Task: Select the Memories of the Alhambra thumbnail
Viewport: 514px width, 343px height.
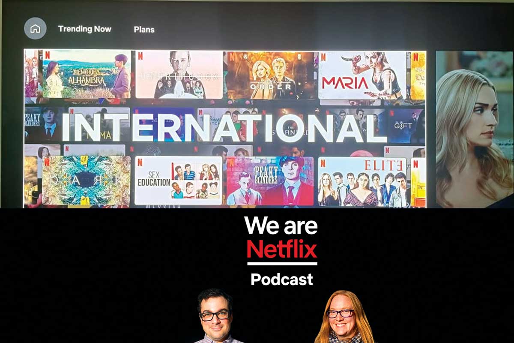Action: [86, 75]
